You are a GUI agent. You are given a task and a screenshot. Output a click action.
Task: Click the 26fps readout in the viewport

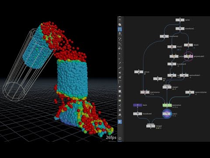coord(111,137)
